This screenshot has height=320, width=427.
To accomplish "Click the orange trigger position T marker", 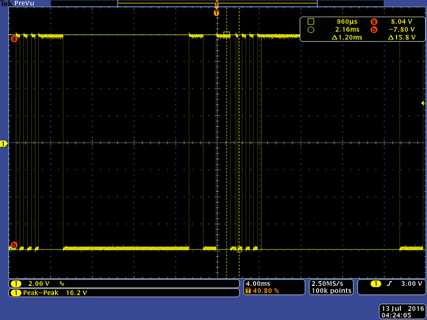I will [x=216, y=12].
